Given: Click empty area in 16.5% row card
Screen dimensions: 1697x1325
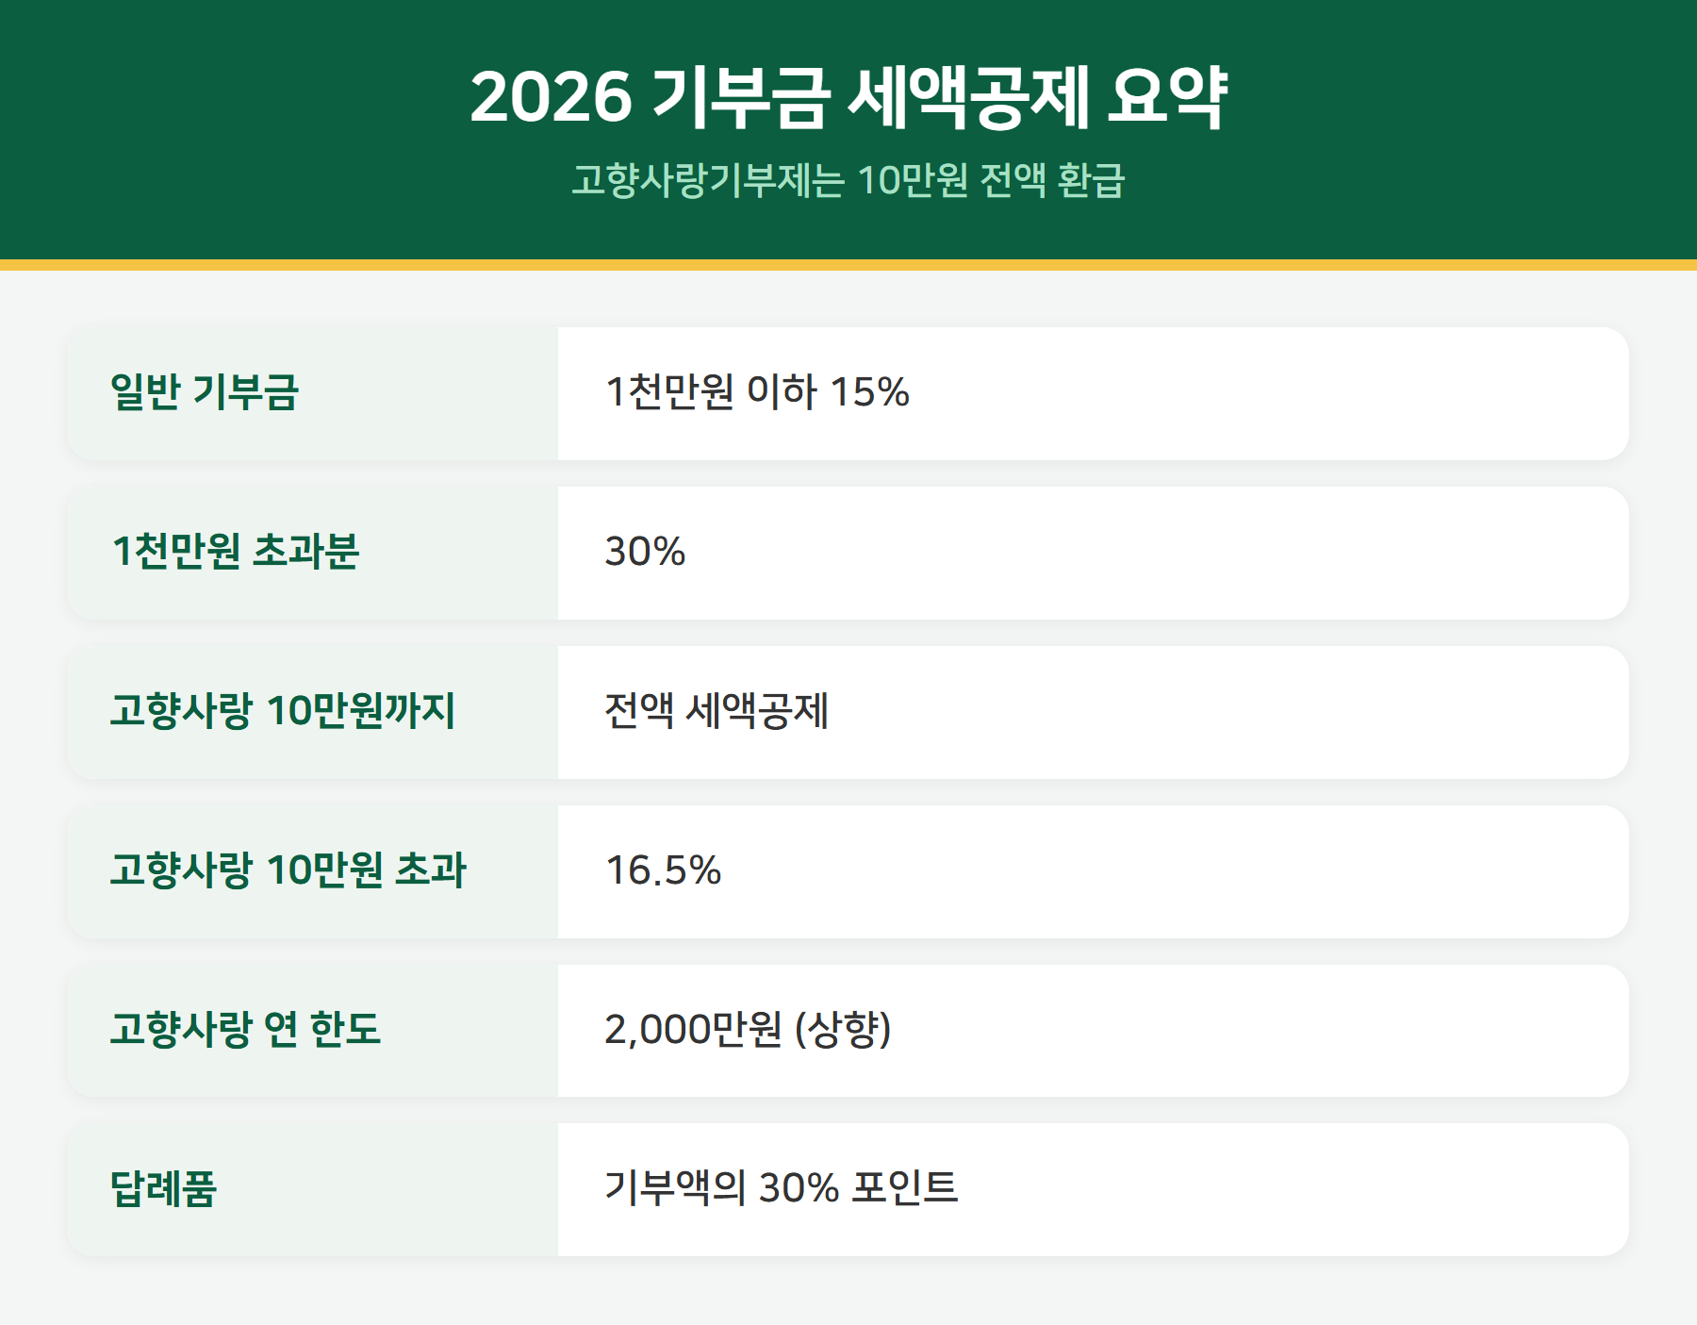Looking at the screenshot, I should [x=1178, y=871].
